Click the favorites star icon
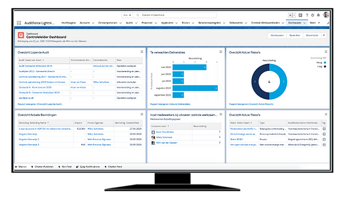The height and width of the screenshot is (211, 345). (x=290, y=15)
